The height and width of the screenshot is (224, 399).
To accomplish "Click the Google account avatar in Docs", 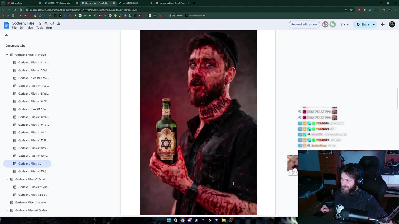I will click(x=392, y=24).
